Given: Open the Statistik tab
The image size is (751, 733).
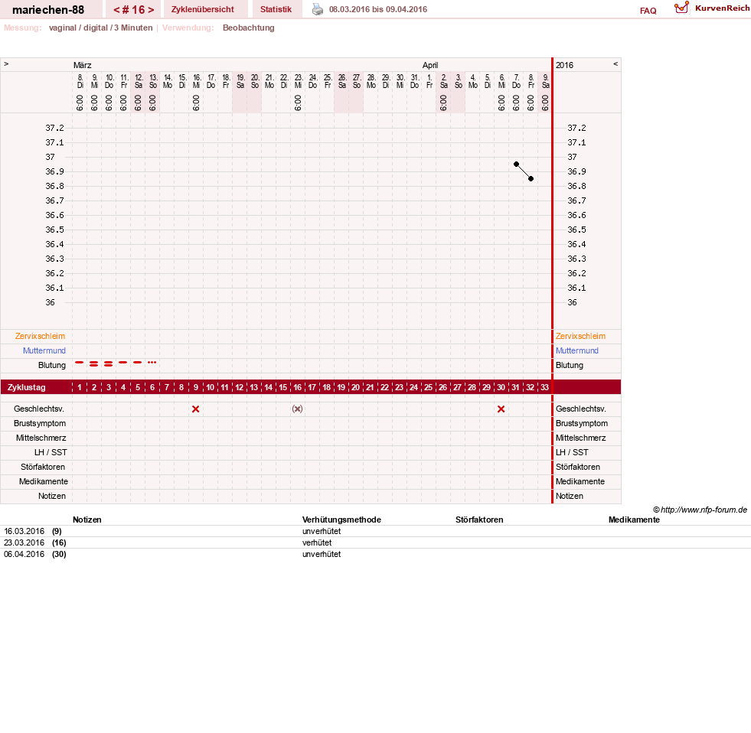Looking at the screenshot, I should click(x=276, y=9).
